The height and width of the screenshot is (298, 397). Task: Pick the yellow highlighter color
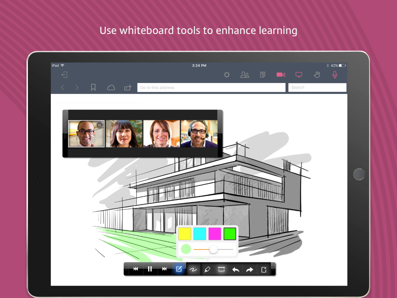click(x=185, y=234)
